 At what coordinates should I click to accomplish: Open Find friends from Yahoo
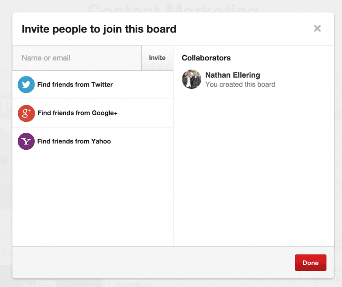tap(74, 141)
